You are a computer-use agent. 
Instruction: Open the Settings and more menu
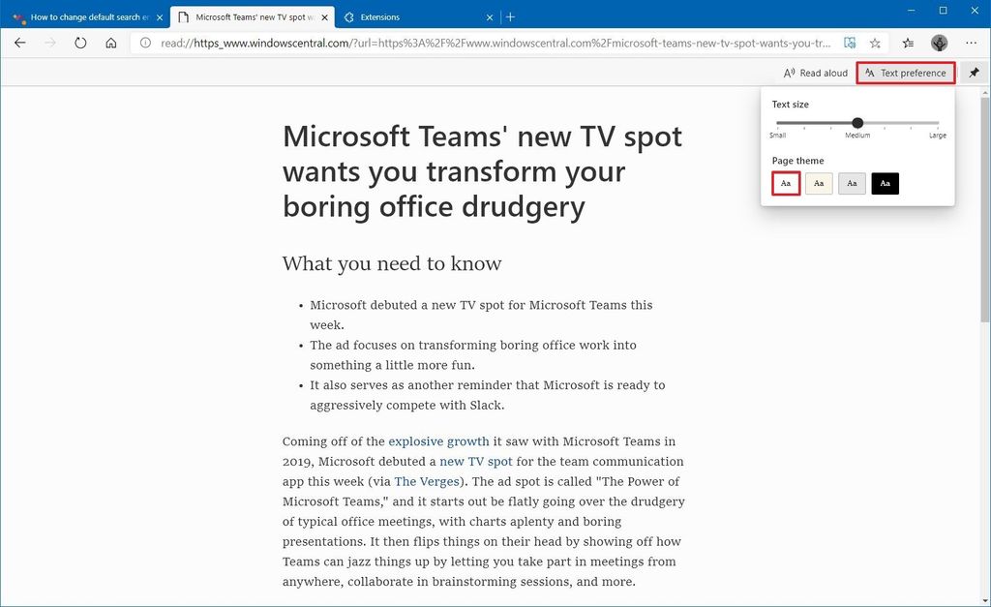[971, 43]
